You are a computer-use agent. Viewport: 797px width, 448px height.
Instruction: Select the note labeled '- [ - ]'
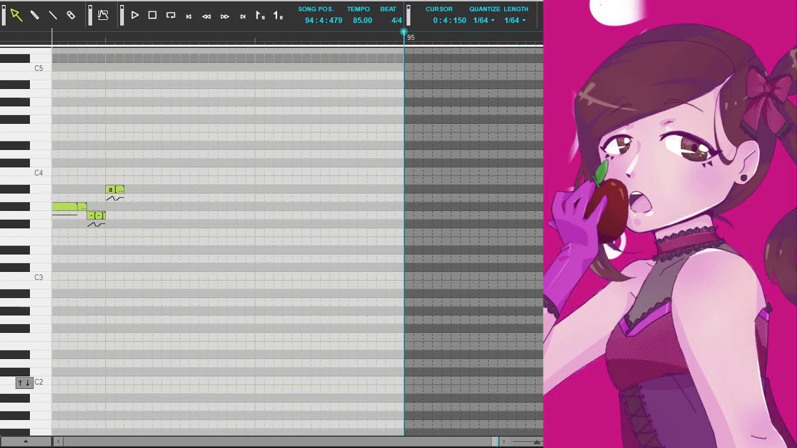coord(97,215)
